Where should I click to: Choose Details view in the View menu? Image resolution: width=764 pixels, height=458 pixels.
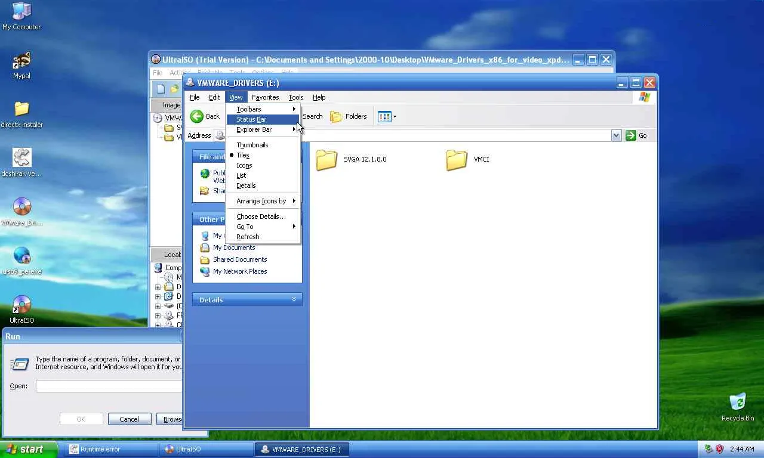pos(263,185)
